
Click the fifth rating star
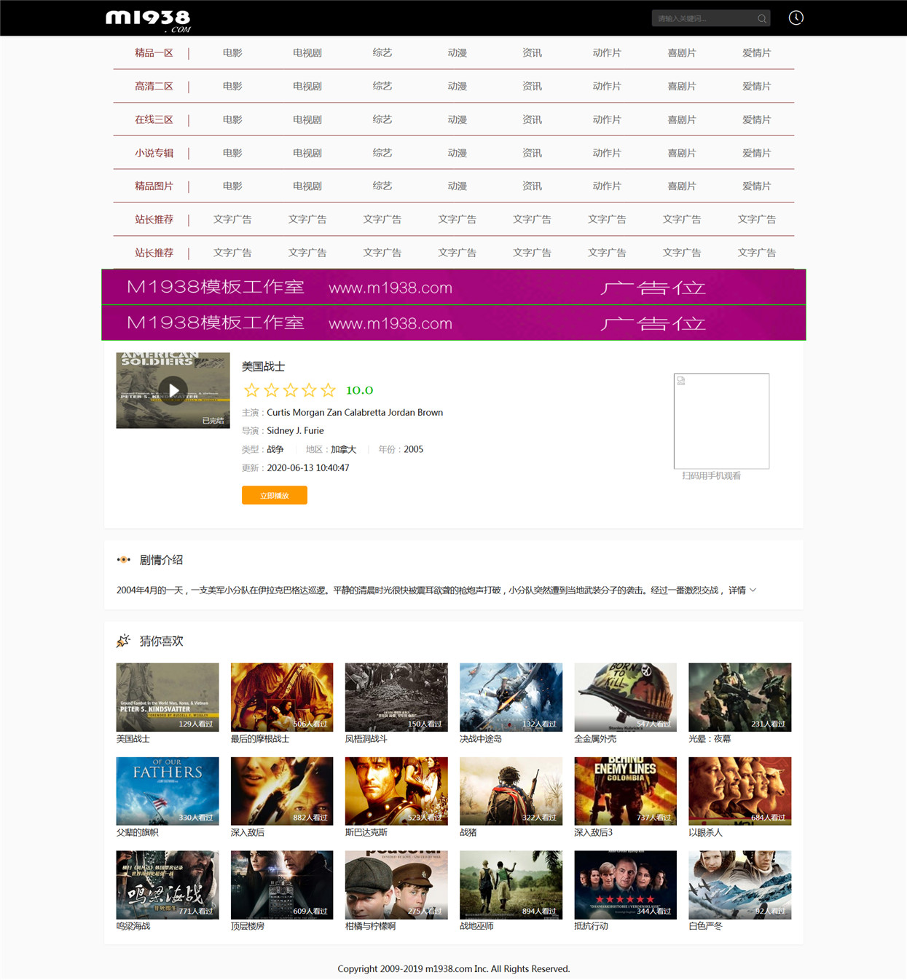[x=329, y=390]
